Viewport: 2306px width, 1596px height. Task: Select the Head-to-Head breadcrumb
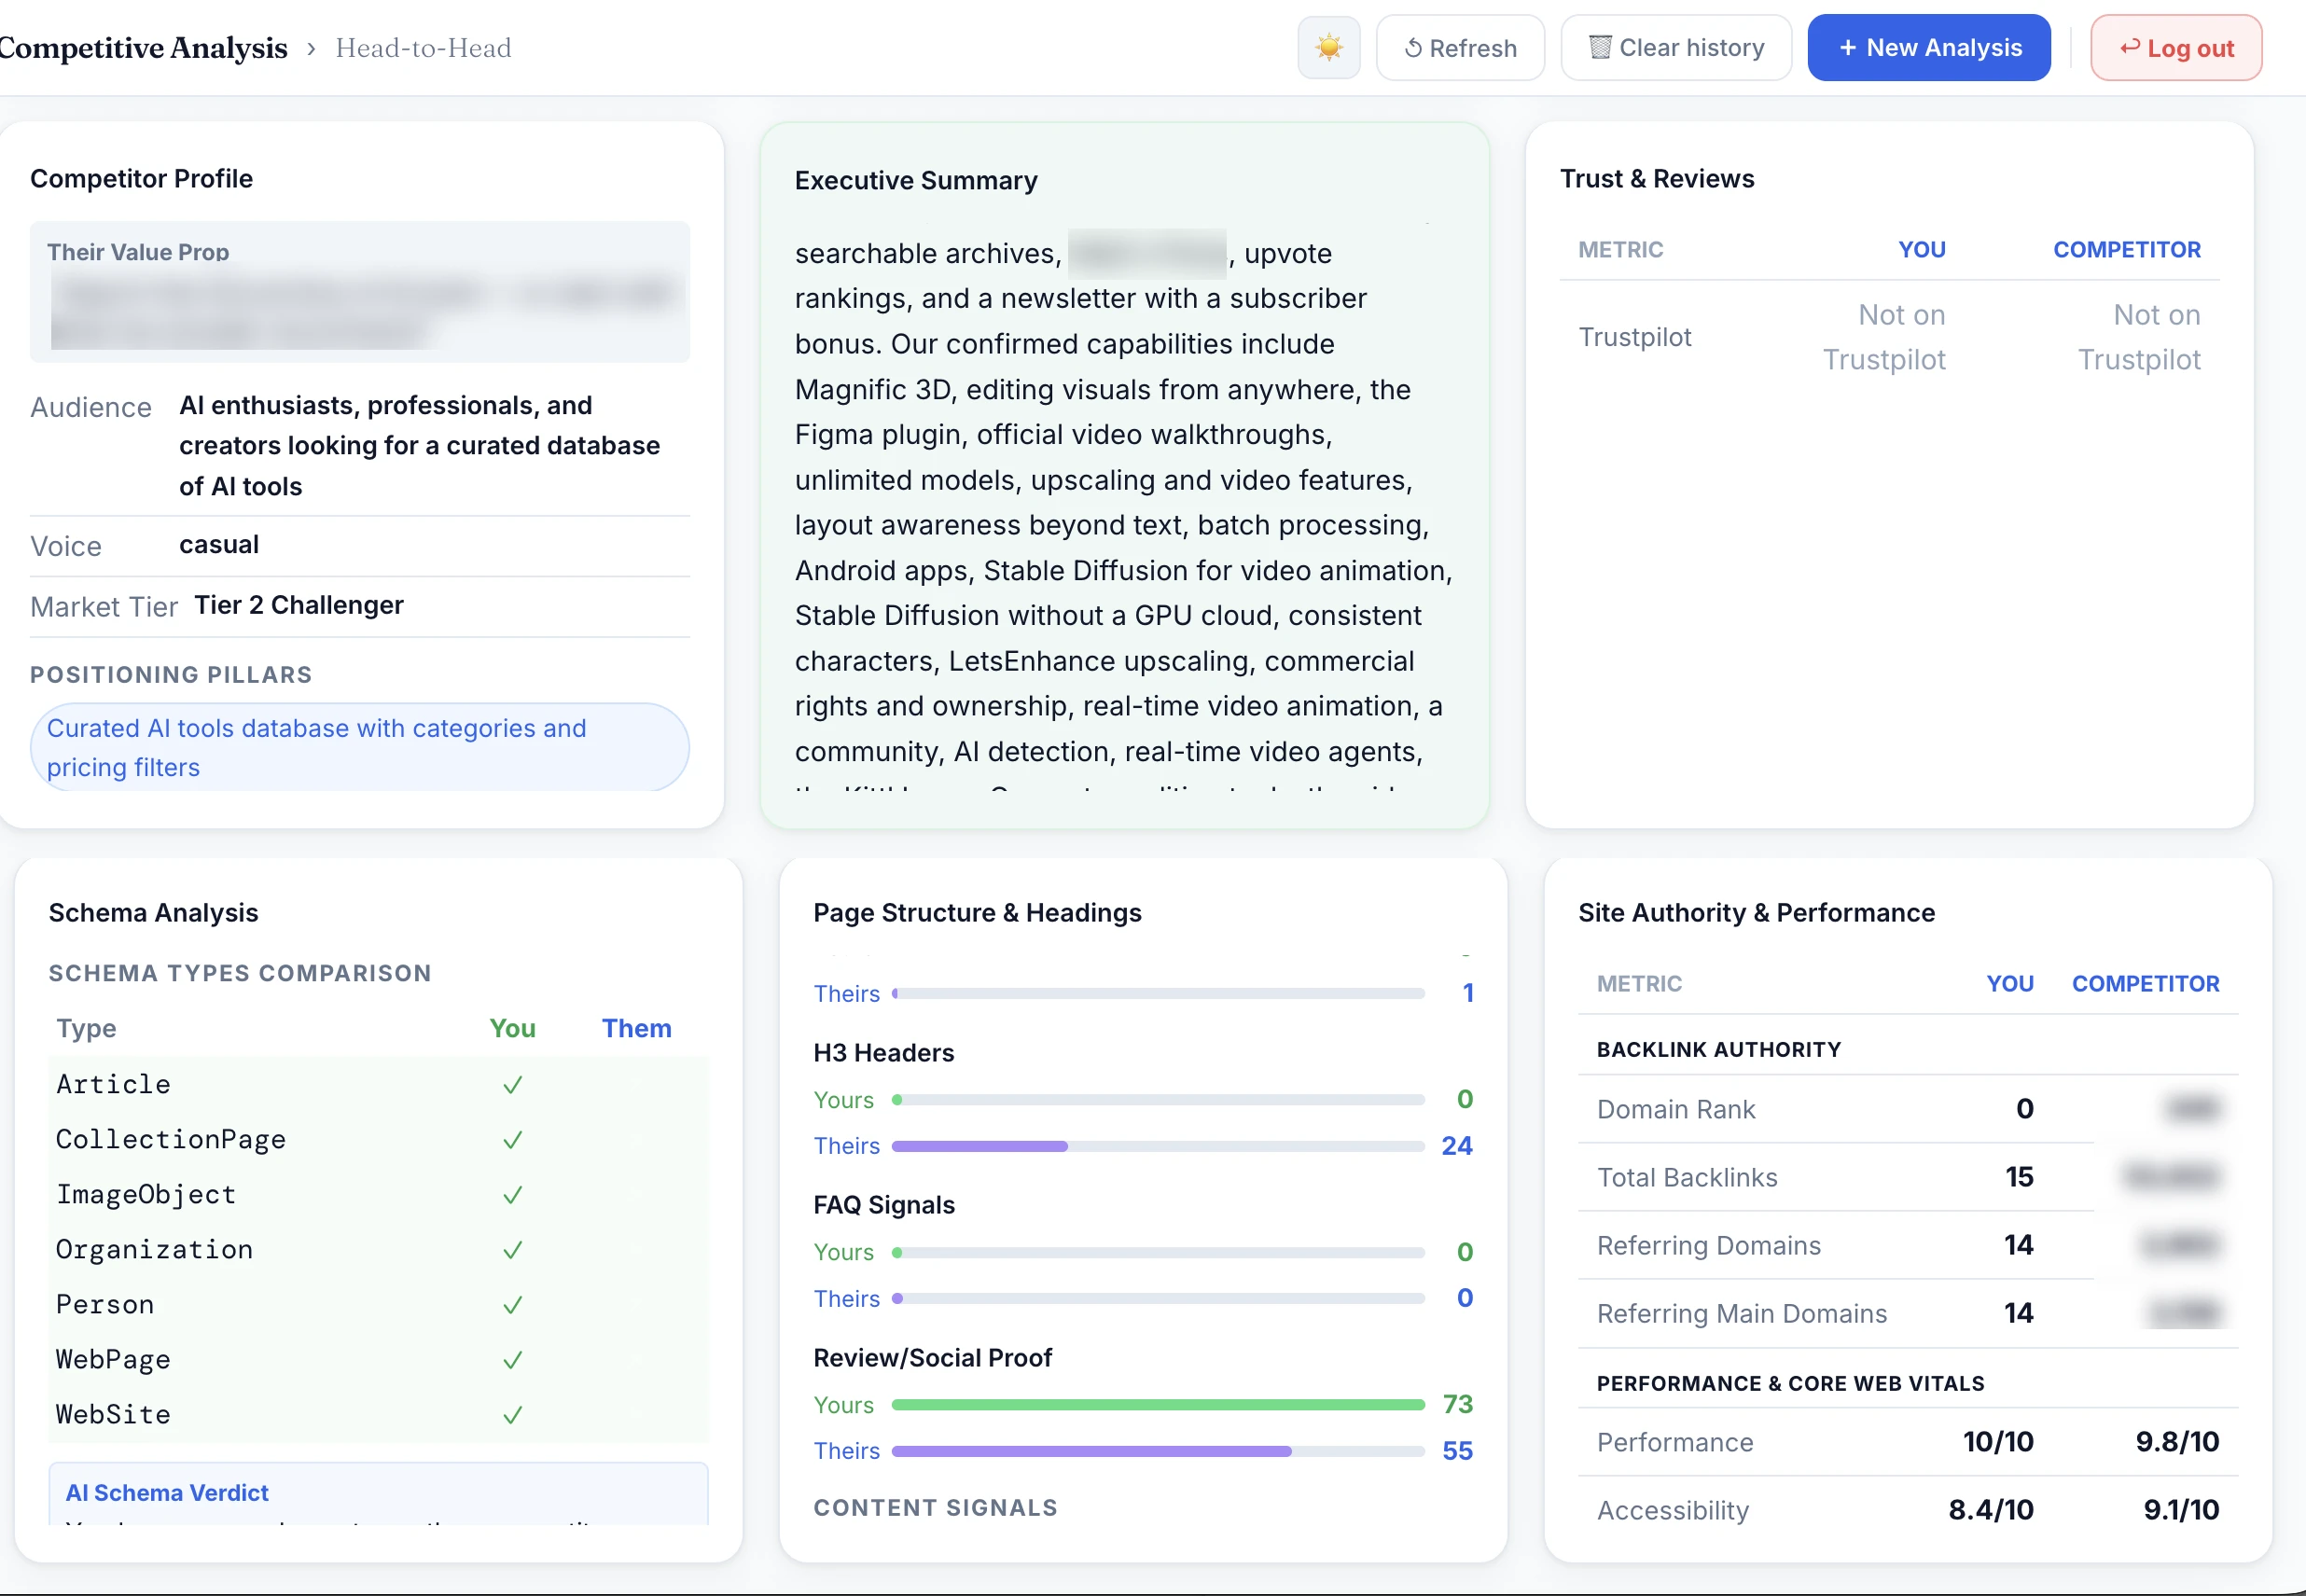(x=423, y=47)
